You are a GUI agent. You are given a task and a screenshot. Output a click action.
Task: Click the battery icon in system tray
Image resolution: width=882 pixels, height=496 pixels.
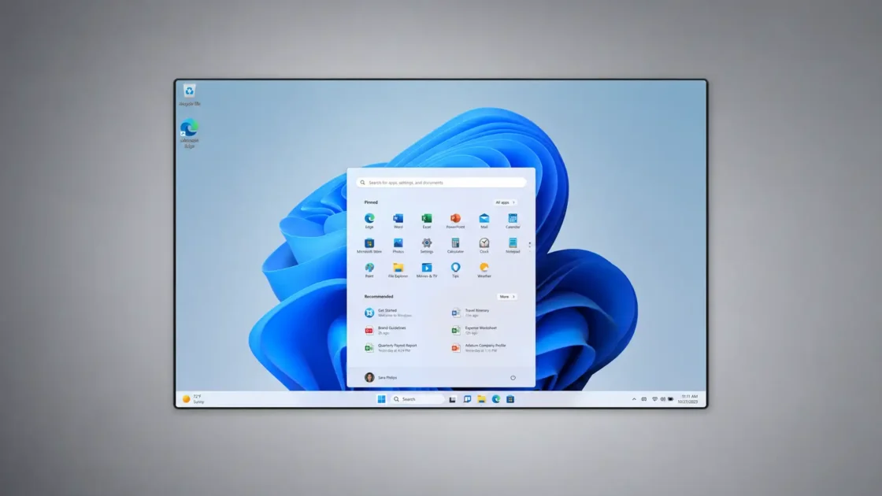pyautogui.click(x=670, y=399)
